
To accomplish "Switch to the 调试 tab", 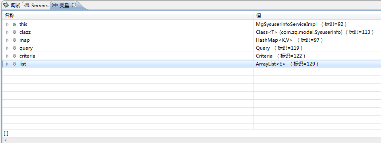I will tap(12, 5).
